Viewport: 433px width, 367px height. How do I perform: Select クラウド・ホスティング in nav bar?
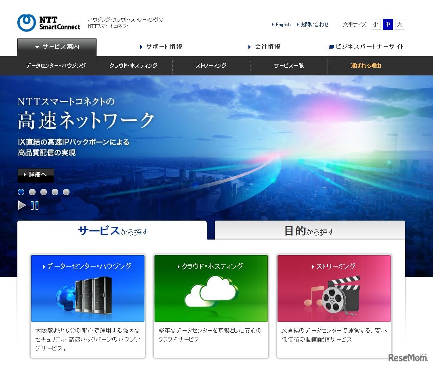134,66
